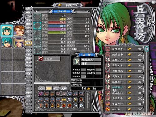Select blue swirl item in inventory grid
Image resolution: width=156 pixels, height=117 pixels.
[70, 94]
